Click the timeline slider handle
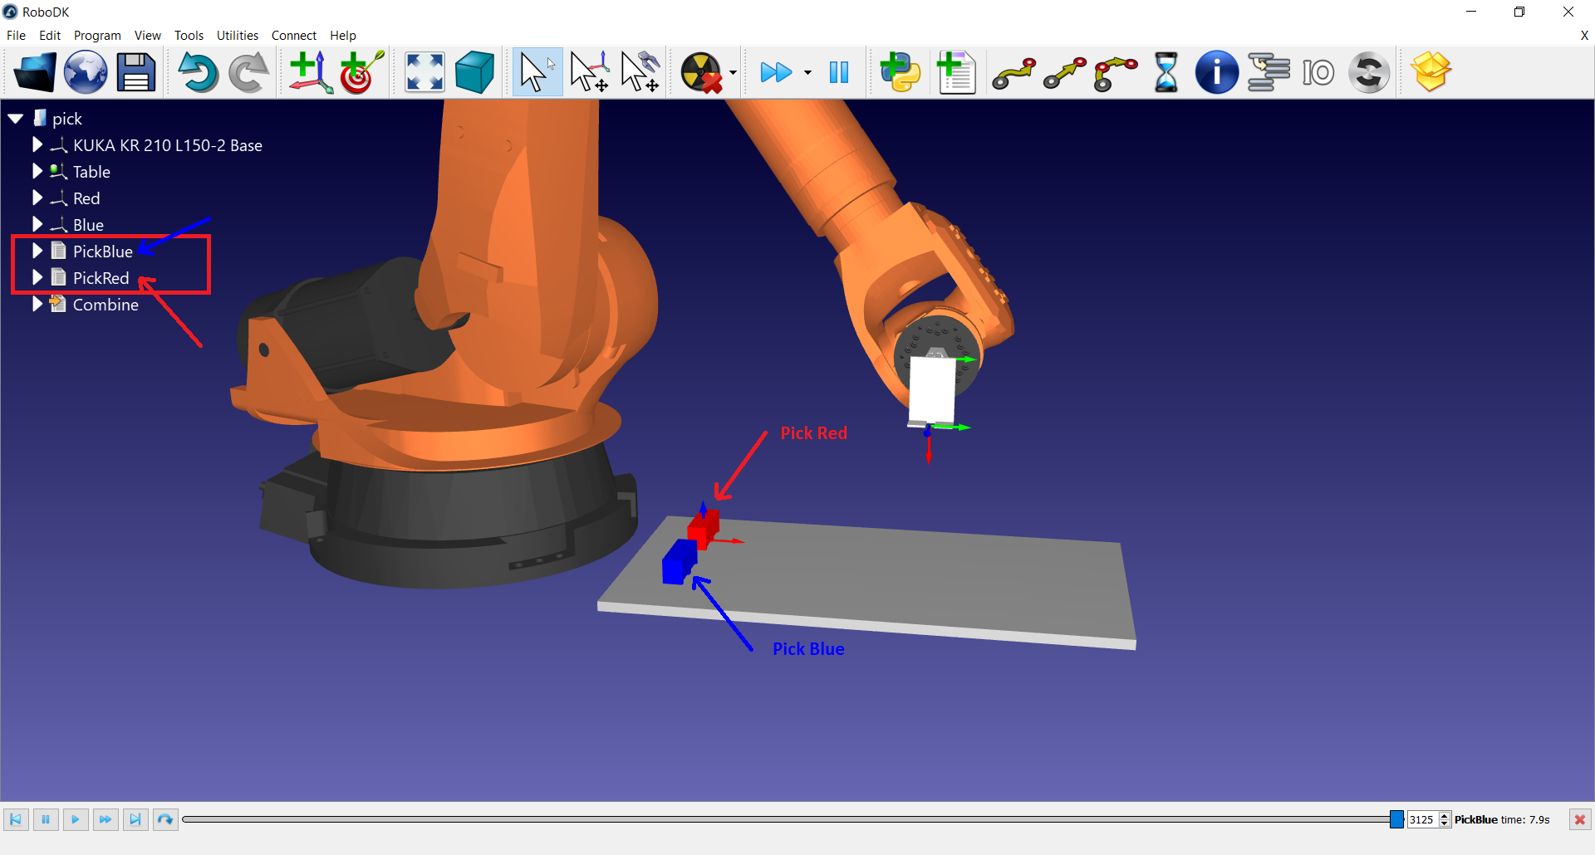1595x855 pixels. (x=1396, y=819)
